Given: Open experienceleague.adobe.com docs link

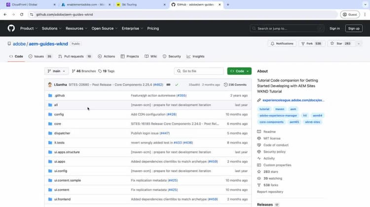Looking at the screenshot, I should (294, 100).
